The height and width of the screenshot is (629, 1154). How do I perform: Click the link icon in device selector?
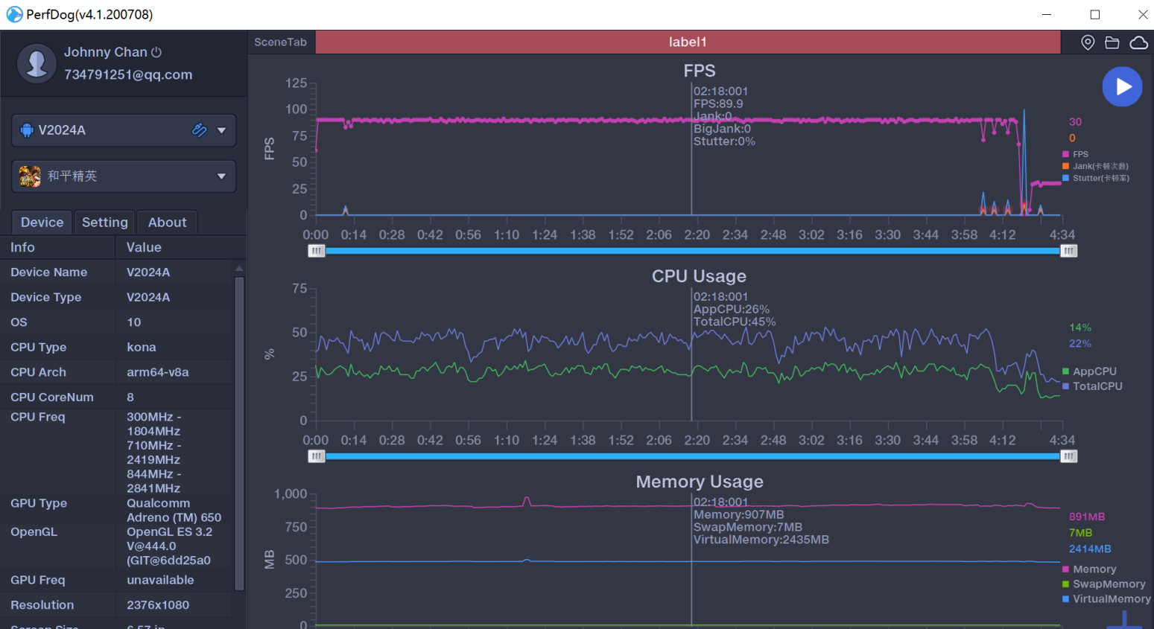click(x=199, y=130)
